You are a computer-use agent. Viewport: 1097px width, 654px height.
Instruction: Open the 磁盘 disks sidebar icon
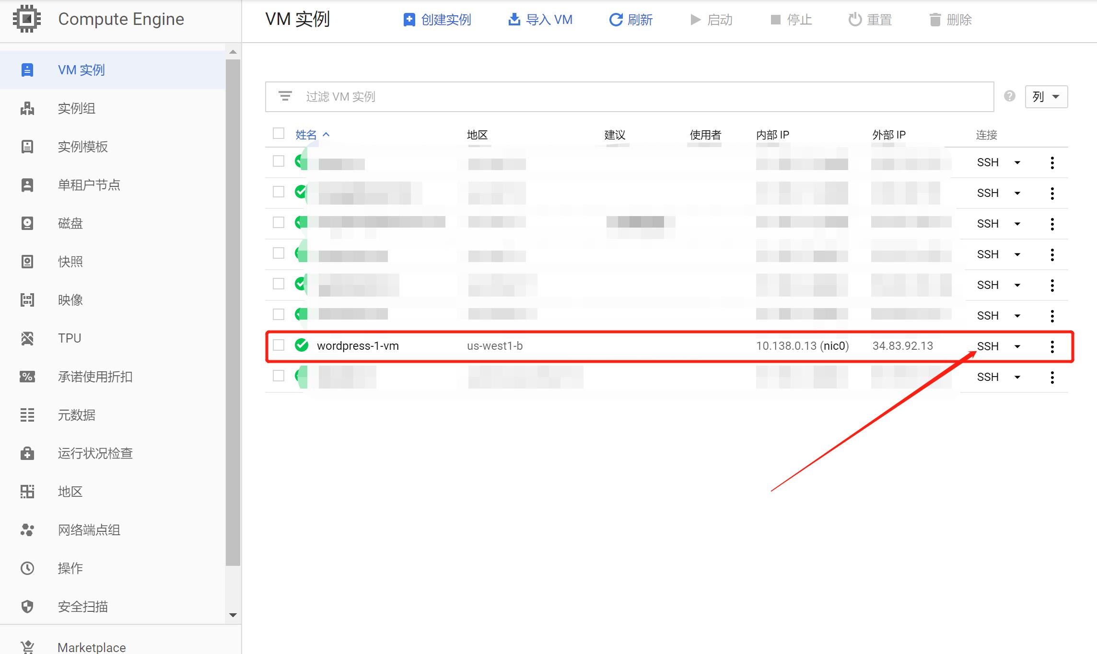point(27,223)
